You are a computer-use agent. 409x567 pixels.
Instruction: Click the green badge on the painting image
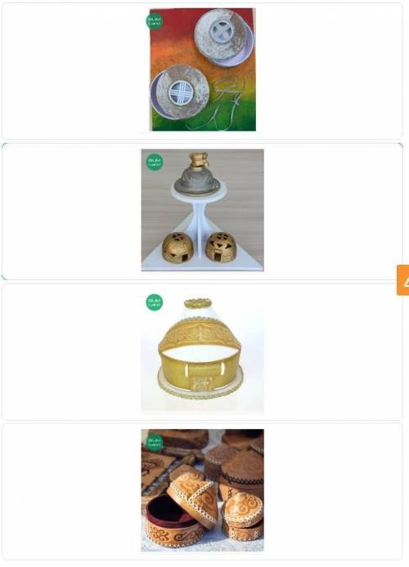[155, 21]
